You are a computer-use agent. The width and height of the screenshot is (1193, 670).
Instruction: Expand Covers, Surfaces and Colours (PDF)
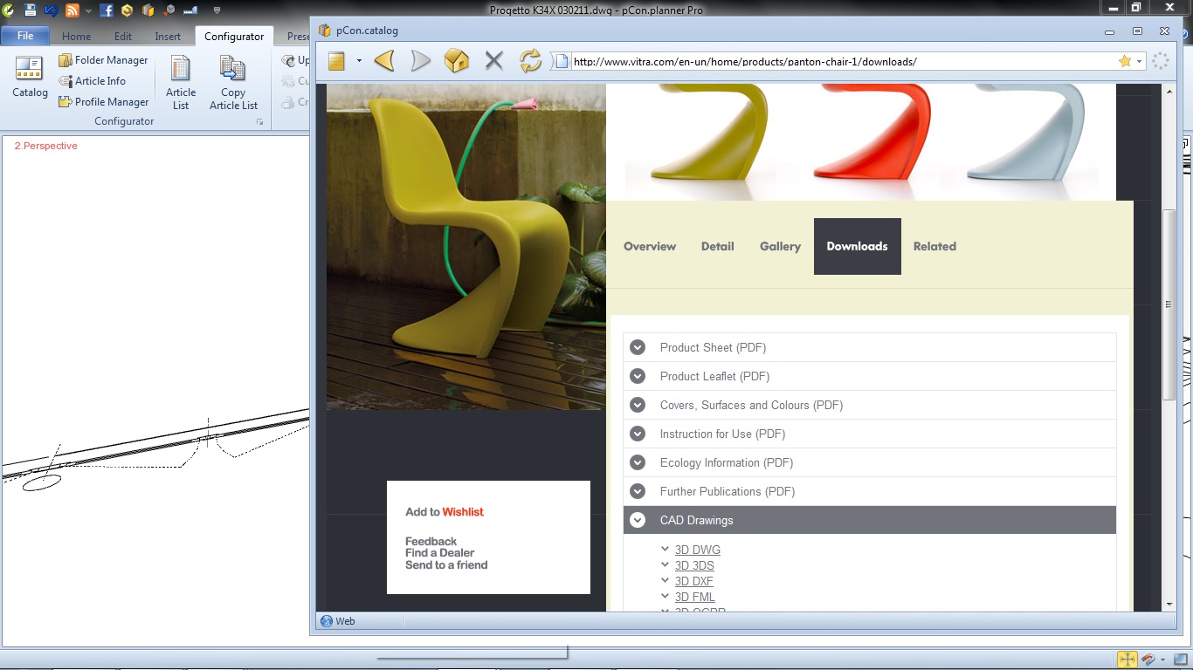click(870, 405)
